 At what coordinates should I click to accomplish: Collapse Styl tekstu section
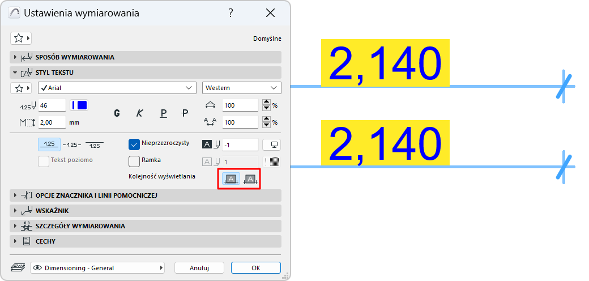tap(146, 73)
